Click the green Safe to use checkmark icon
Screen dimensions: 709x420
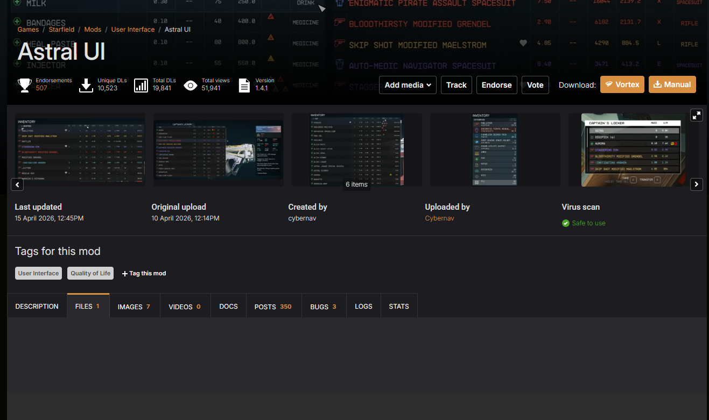[x=566, y=223]
